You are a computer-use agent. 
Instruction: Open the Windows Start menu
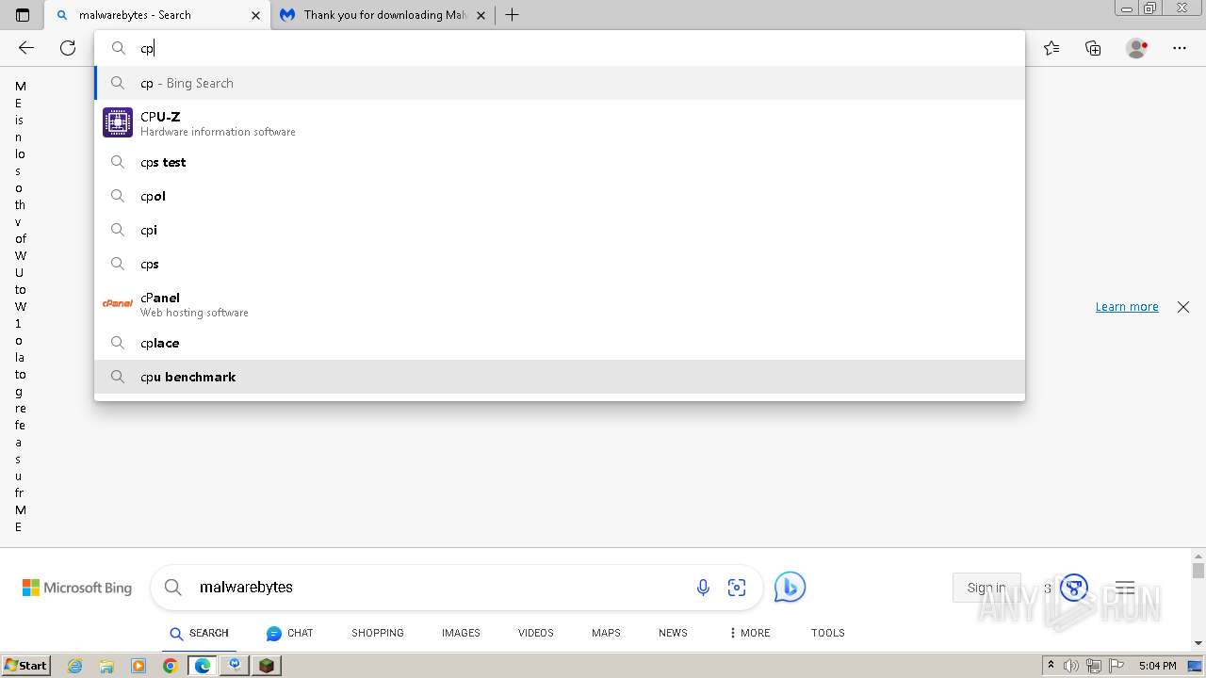25,665
